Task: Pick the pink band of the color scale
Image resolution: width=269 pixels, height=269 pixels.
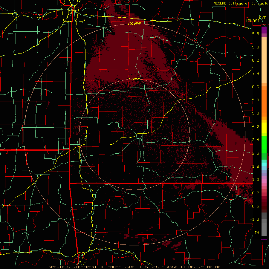Action: [x=264, y=181]
